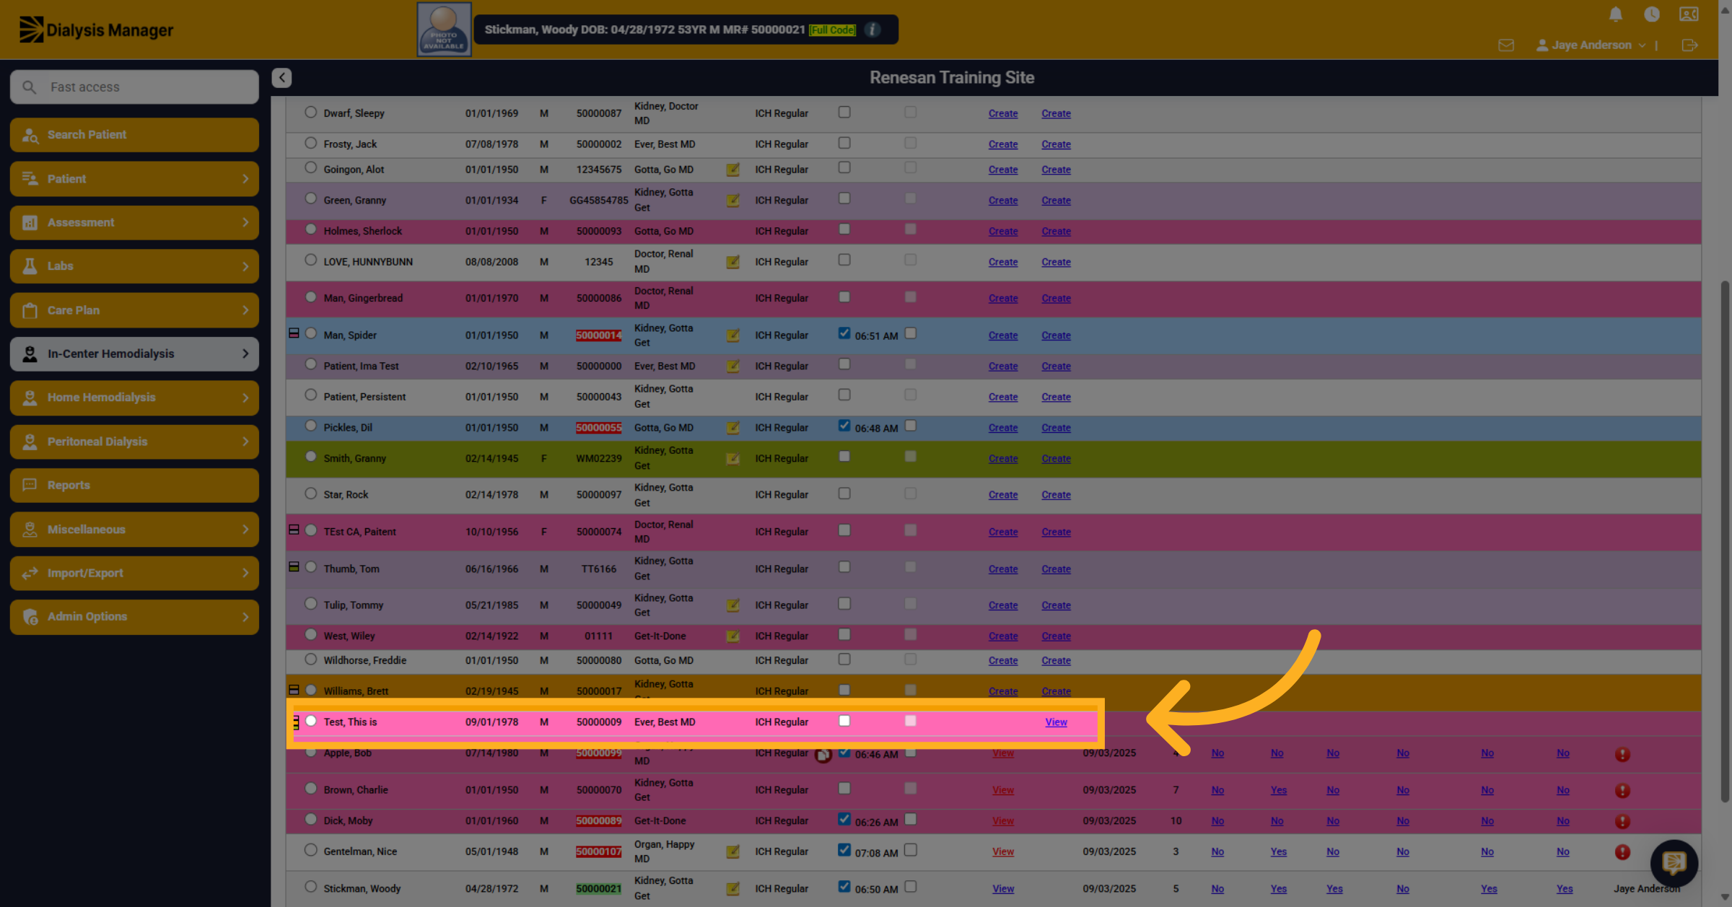Expand the Assessment menu
Viewport: 1732px width, 907px height.
pos(134,222)
